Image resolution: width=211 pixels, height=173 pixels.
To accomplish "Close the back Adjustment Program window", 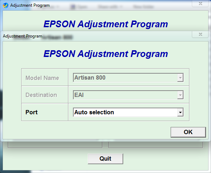I will pos(200,4).
